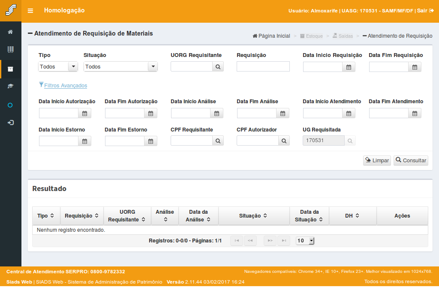Focus Data Fim Atendimento date field

pyautogui.click(x=389, y=113)
